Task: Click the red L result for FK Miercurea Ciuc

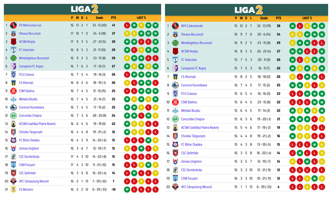Action: (127, 25)
